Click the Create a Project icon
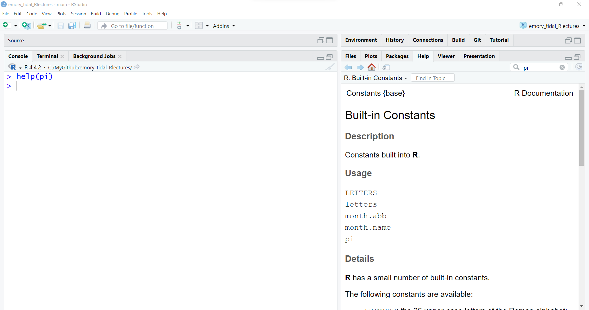589x310 pixels. pos(26,26)
